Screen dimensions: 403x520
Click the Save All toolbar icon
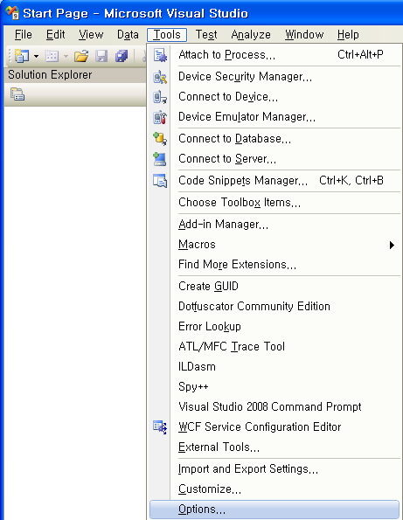coord(122,56)
